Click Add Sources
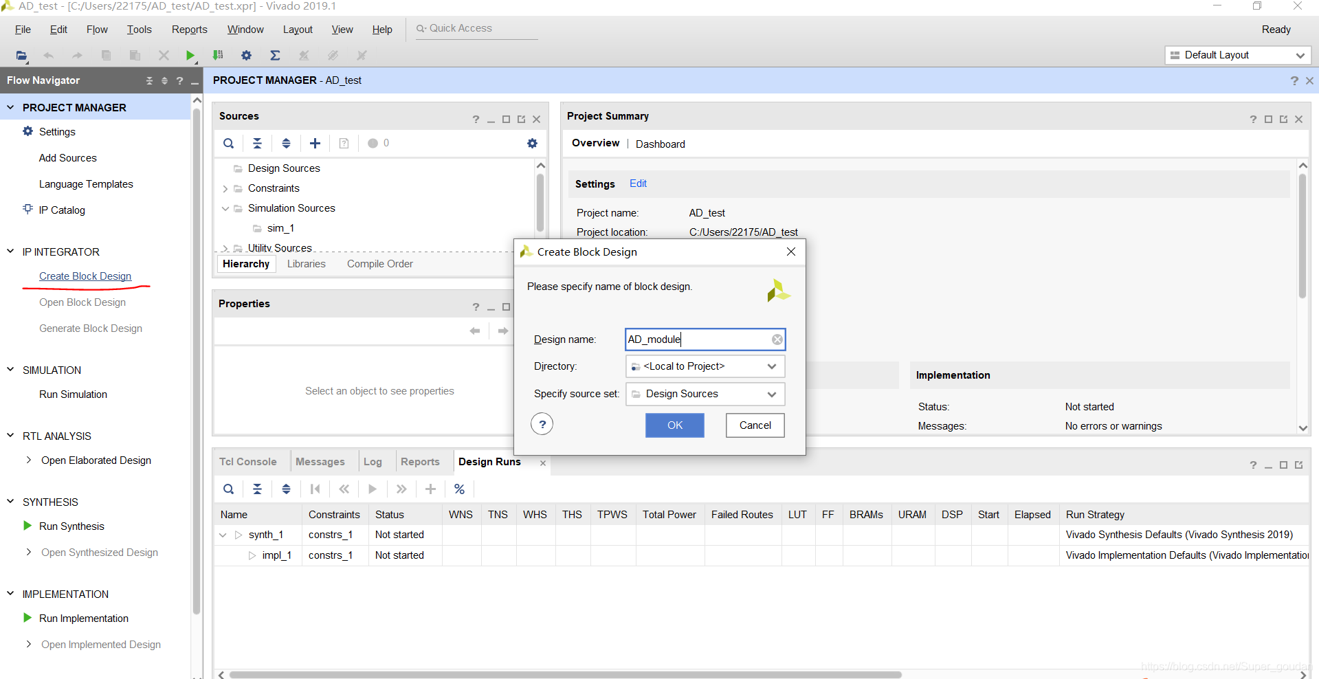This screenshot has height=679, width=1319. pyautogui.click(x=68, y=158)
